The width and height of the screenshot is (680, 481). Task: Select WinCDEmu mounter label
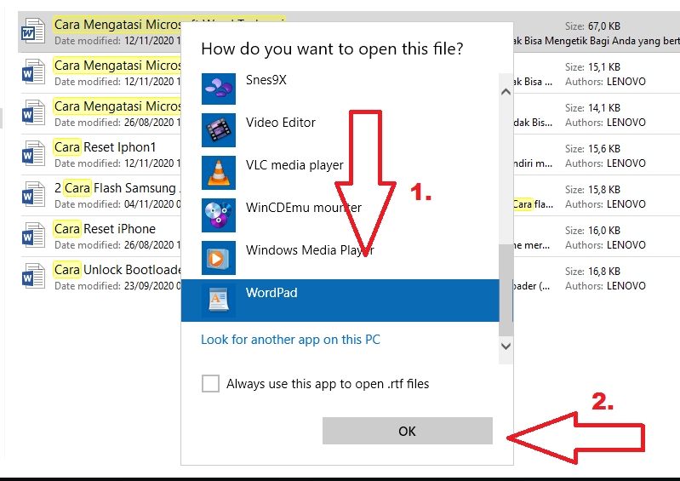tap(304, 208)
